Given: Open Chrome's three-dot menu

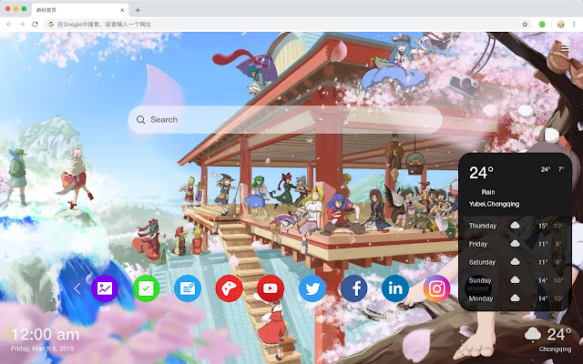Looking at the screenshot, I should tap(574, 25).
